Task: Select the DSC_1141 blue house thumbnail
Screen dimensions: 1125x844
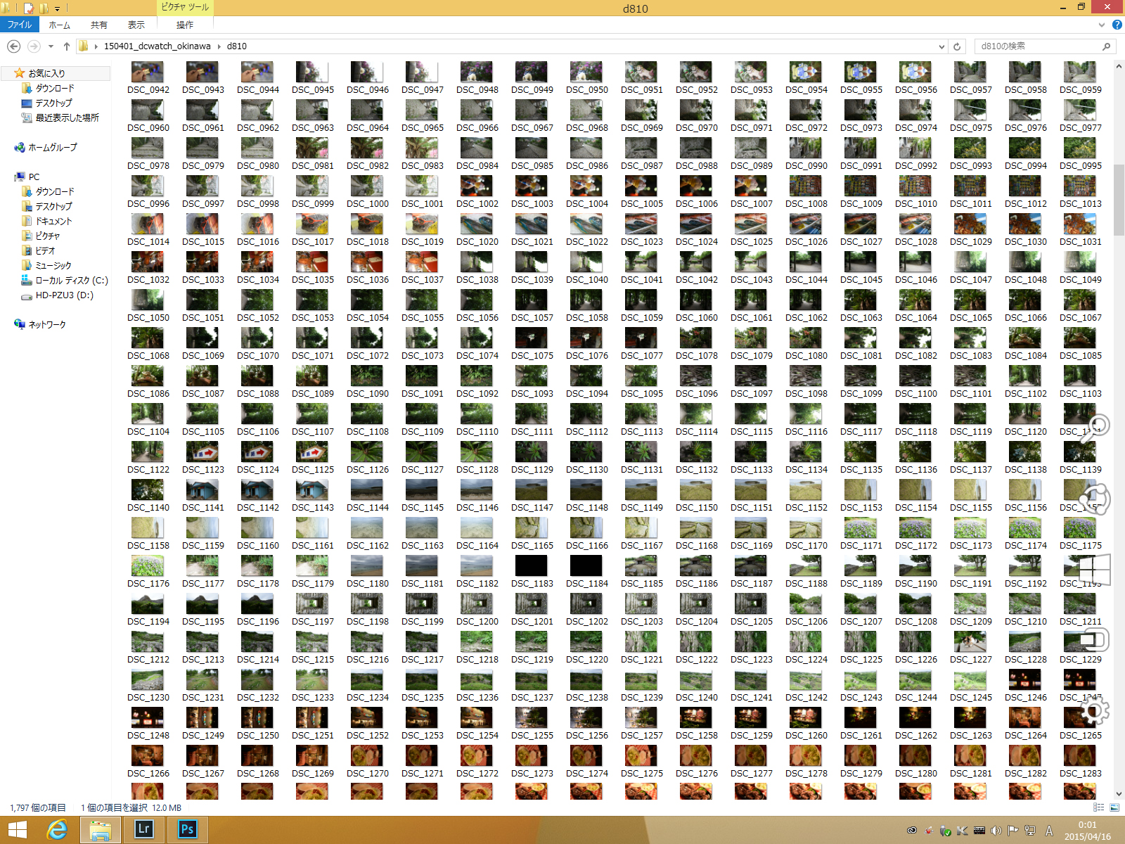Action: pyautogui.click(x=202, y=490)
